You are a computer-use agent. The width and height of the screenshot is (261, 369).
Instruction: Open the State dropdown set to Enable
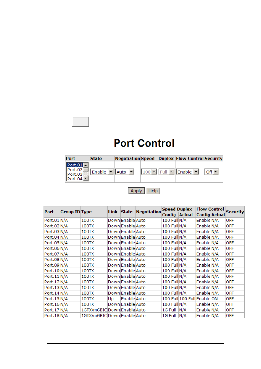(102, 172)
